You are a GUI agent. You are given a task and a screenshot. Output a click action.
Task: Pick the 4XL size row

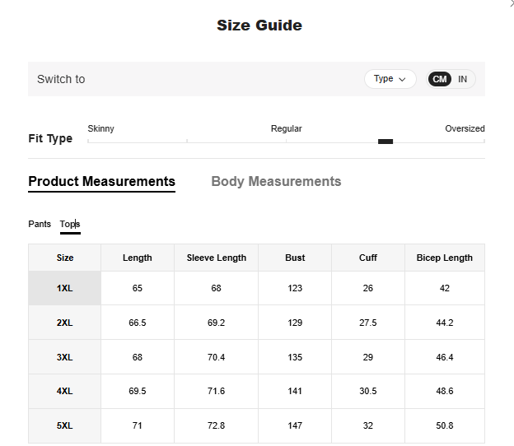point(65,392)
